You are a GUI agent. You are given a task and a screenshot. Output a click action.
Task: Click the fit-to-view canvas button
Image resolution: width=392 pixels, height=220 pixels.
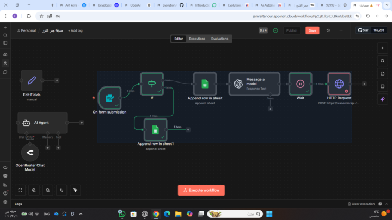[20, 190]
